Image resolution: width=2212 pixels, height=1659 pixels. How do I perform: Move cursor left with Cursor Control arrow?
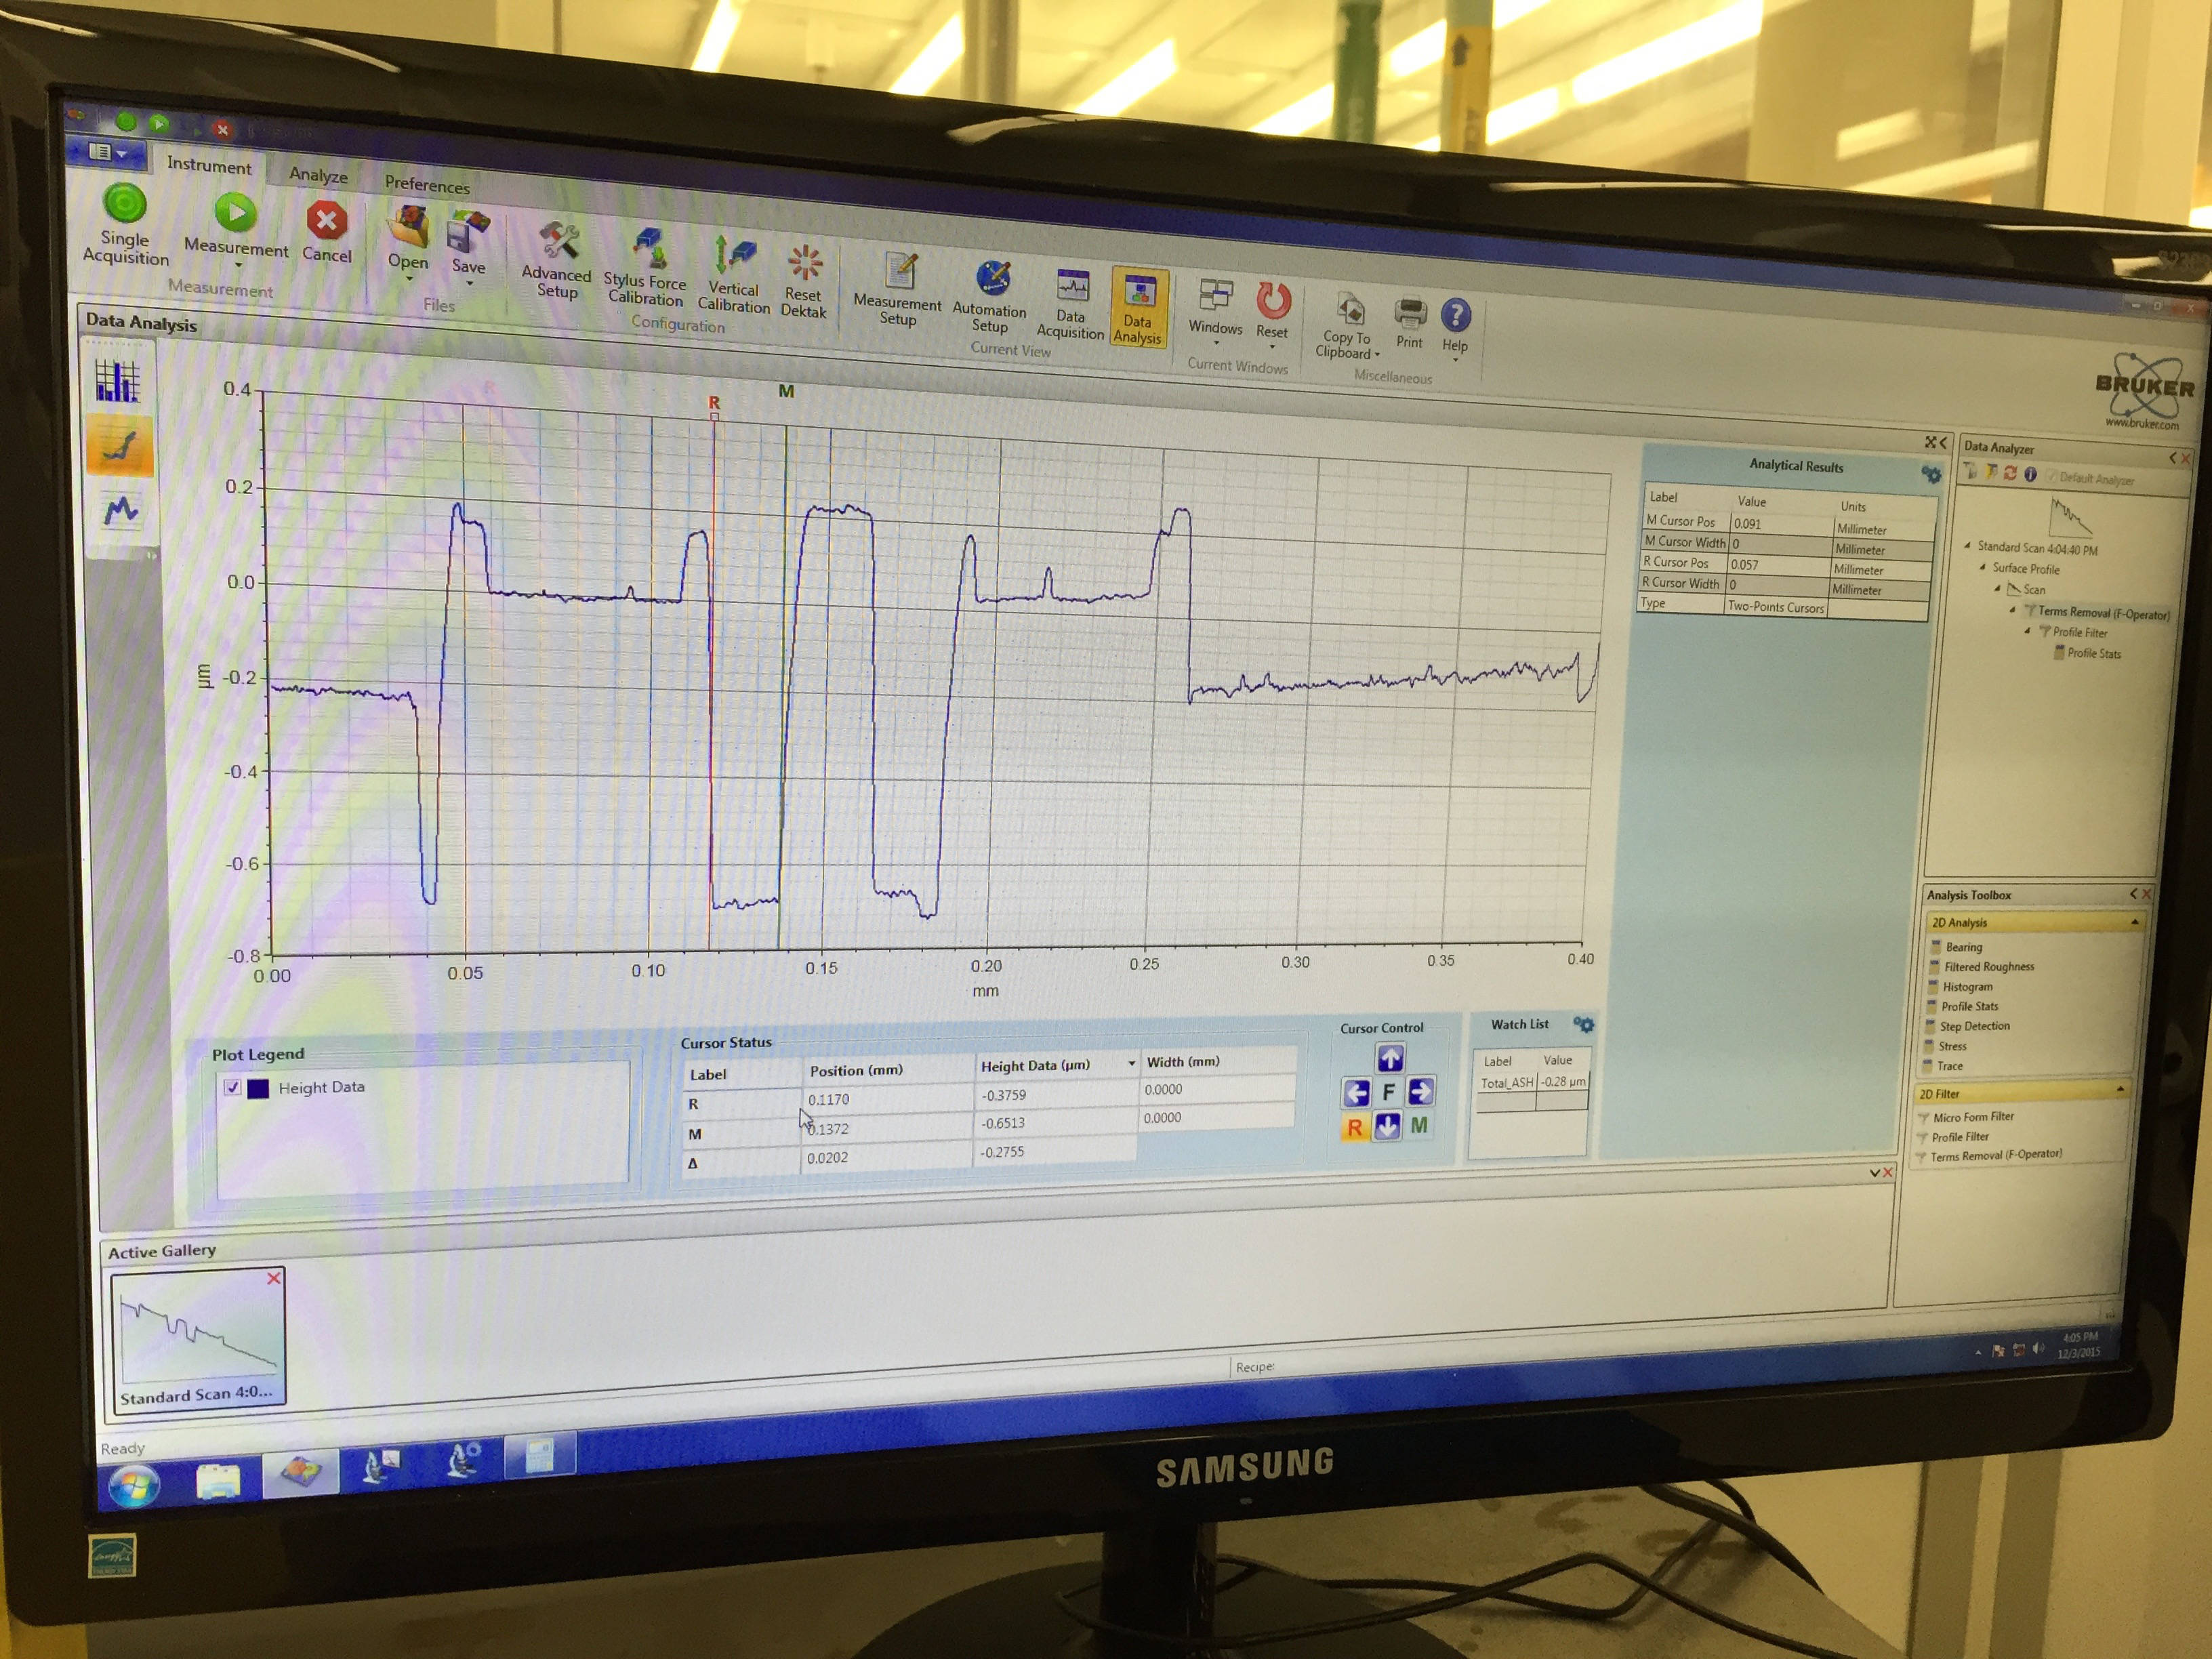[1356, 1093]
